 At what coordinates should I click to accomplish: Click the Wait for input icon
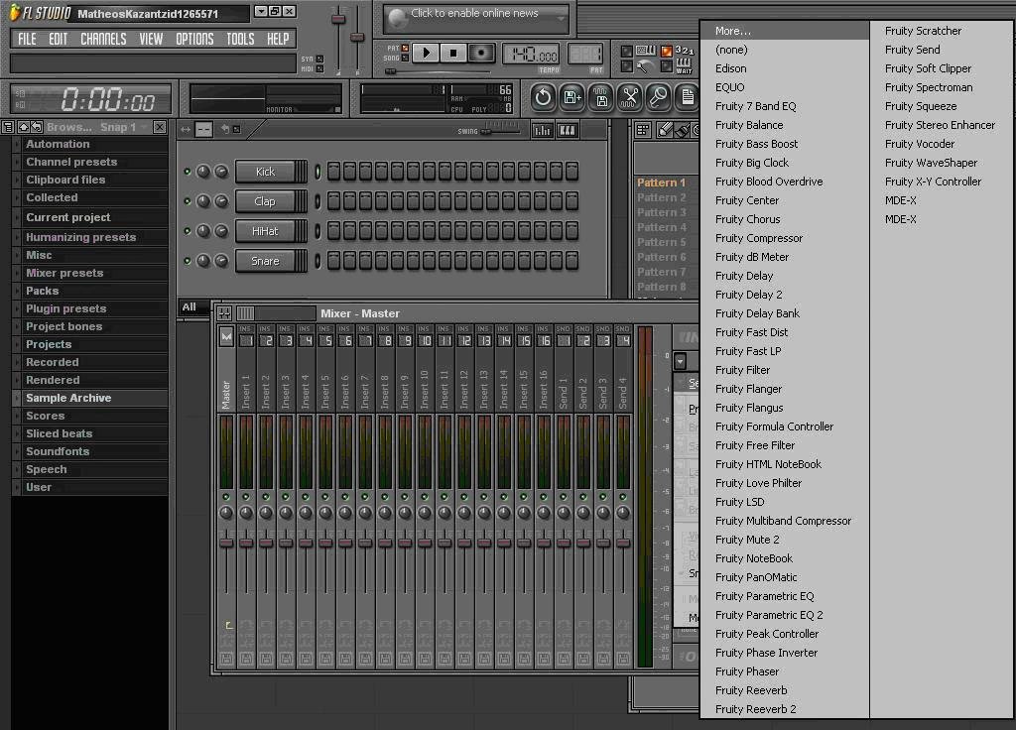(x=684, y=65)
